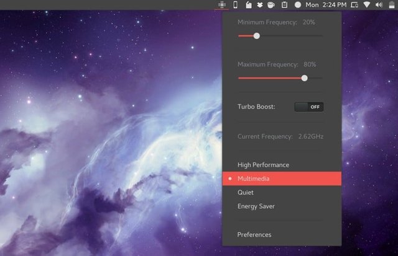Choose the Quiet profile
Screen dimensions: 398x256
pos(282,193)
